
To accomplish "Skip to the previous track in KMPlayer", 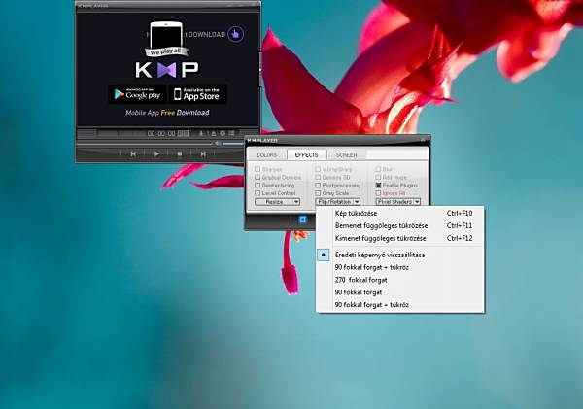I will pos(133,153).
